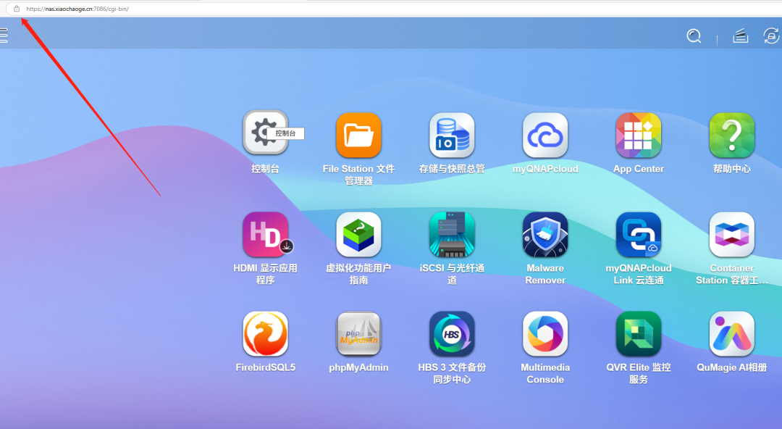Open File Station 文件管理器 icon
This screenshot has width=782, height=429.
point(358,135)
